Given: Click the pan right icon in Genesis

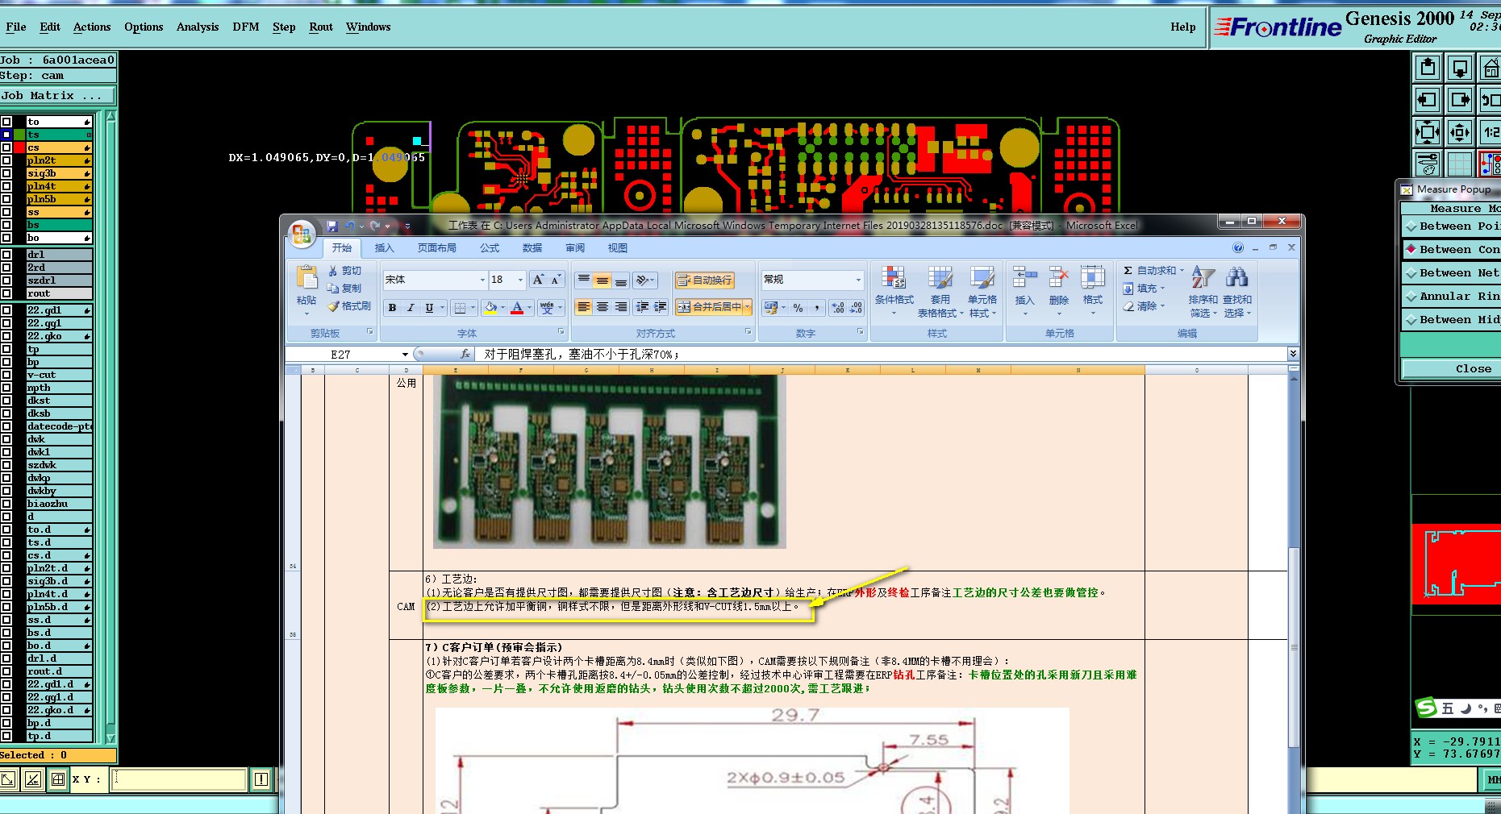Looking at the screenshot, I should point(1460,100).
